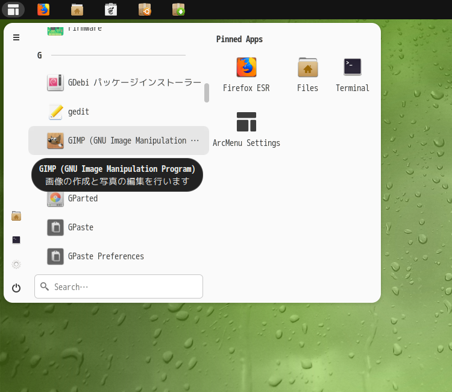
Task: Open Files home folder in top panel
Action: 77,10
